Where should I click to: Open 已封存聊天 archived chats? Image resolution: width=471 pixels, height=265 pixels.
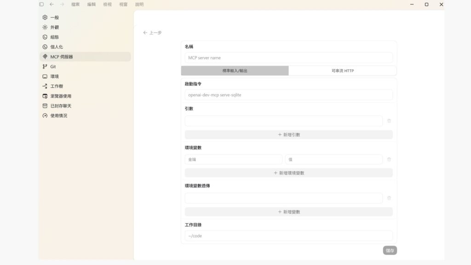tap(60, 106)
